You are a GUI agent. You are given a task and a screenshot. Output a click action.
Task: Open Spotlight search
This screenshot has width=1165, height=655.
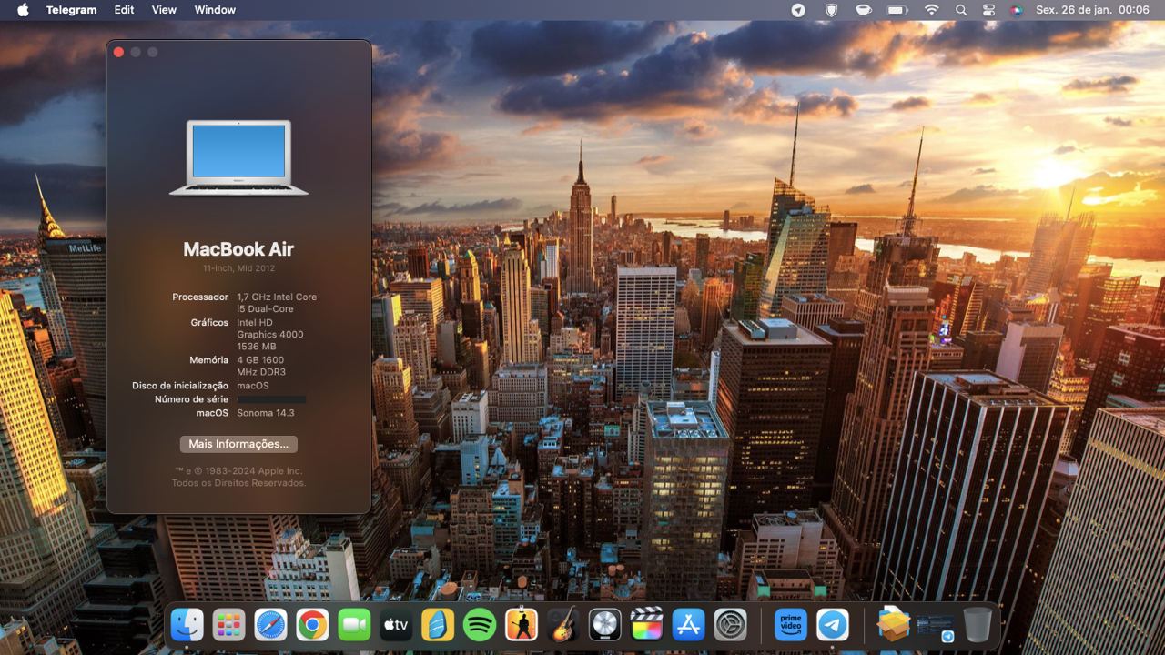pyautogui.click(x=961, y=10)
